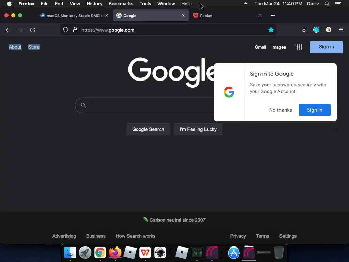This screenshot has height=262, width=349.
Task: Click the Dartz user name in menu bar
Action: [x=313, y=4]
